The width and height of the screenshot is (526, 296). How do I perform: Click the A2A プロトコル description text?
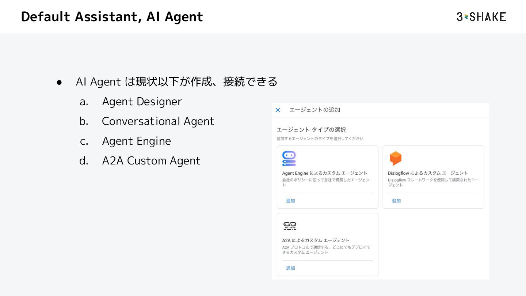click(326, 250)
